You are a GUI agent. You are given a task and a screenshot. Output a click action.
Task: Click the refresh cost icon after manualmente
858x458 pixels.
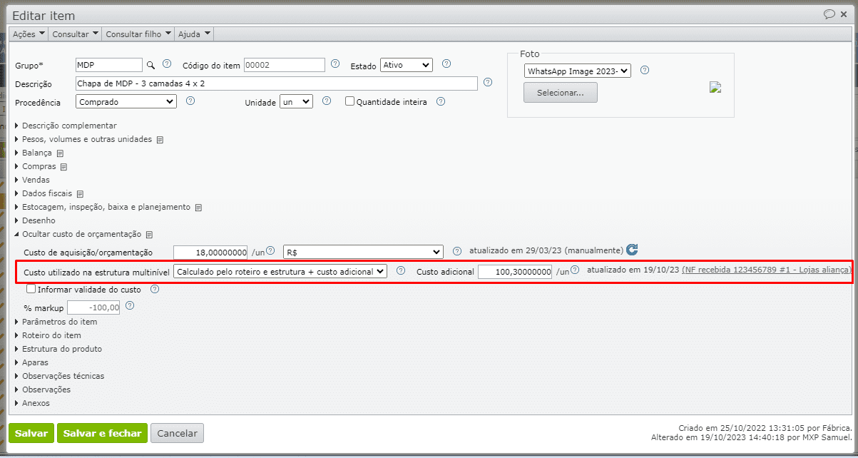(632, 250)
